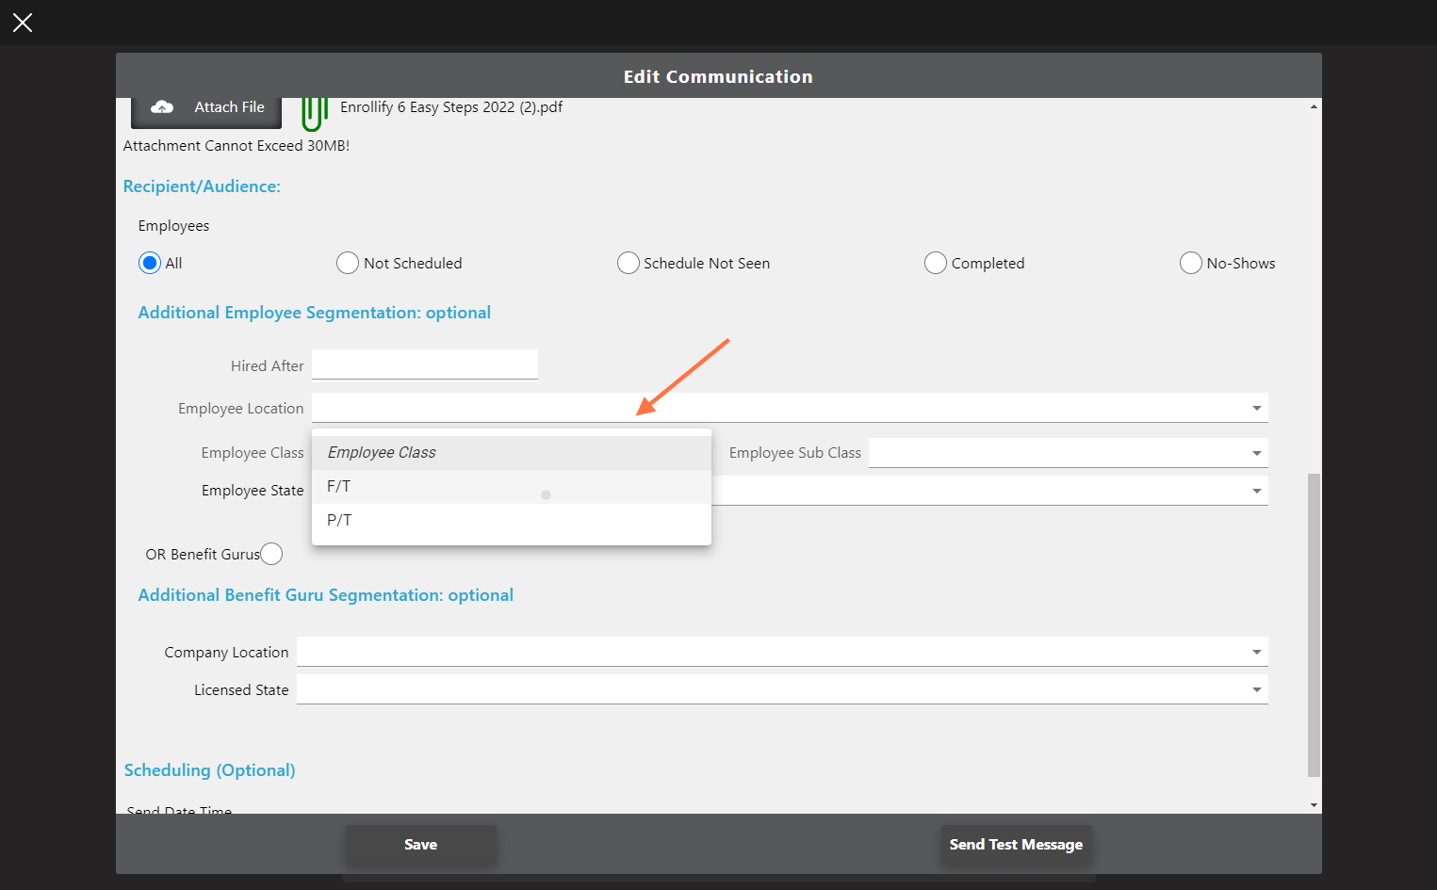Click Send Test Message button

click(x=1016, y=845)
